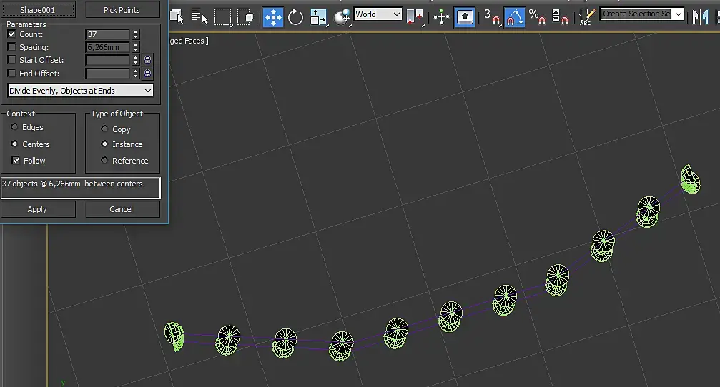Select the Edges context radio button
Screen dimensions: 720x387
[x=15, y=126]
